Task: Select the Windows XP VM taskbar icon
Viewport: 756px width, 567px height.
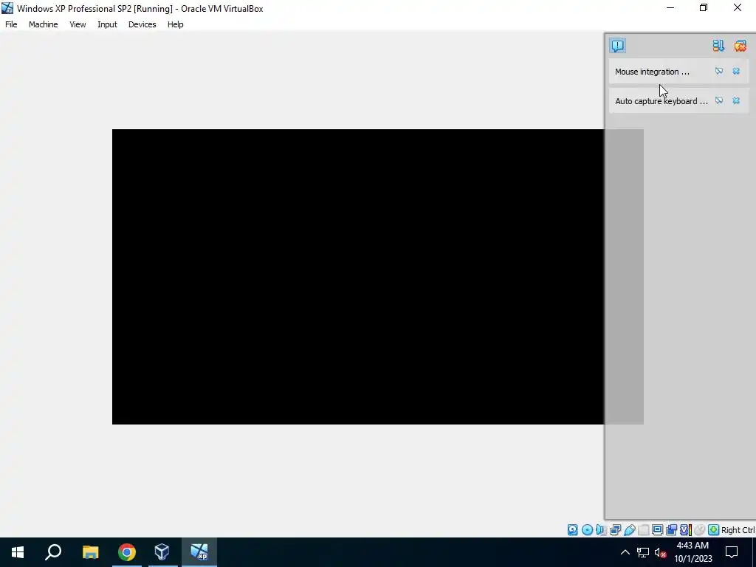Action: [199, 552]
